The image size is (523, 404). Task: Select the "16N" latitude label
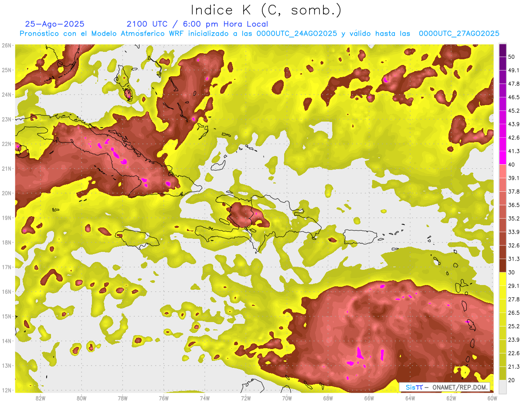coord(7,292)
